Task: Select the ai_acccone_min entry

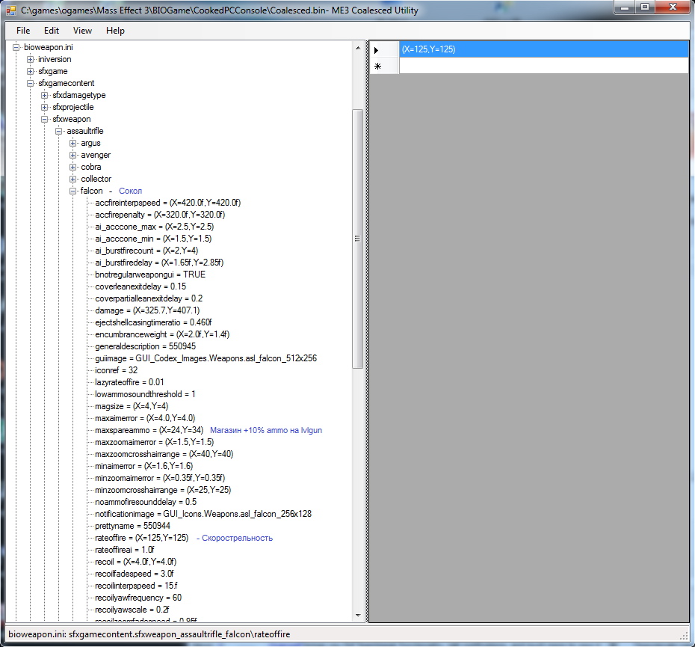Action: point(153,239)
